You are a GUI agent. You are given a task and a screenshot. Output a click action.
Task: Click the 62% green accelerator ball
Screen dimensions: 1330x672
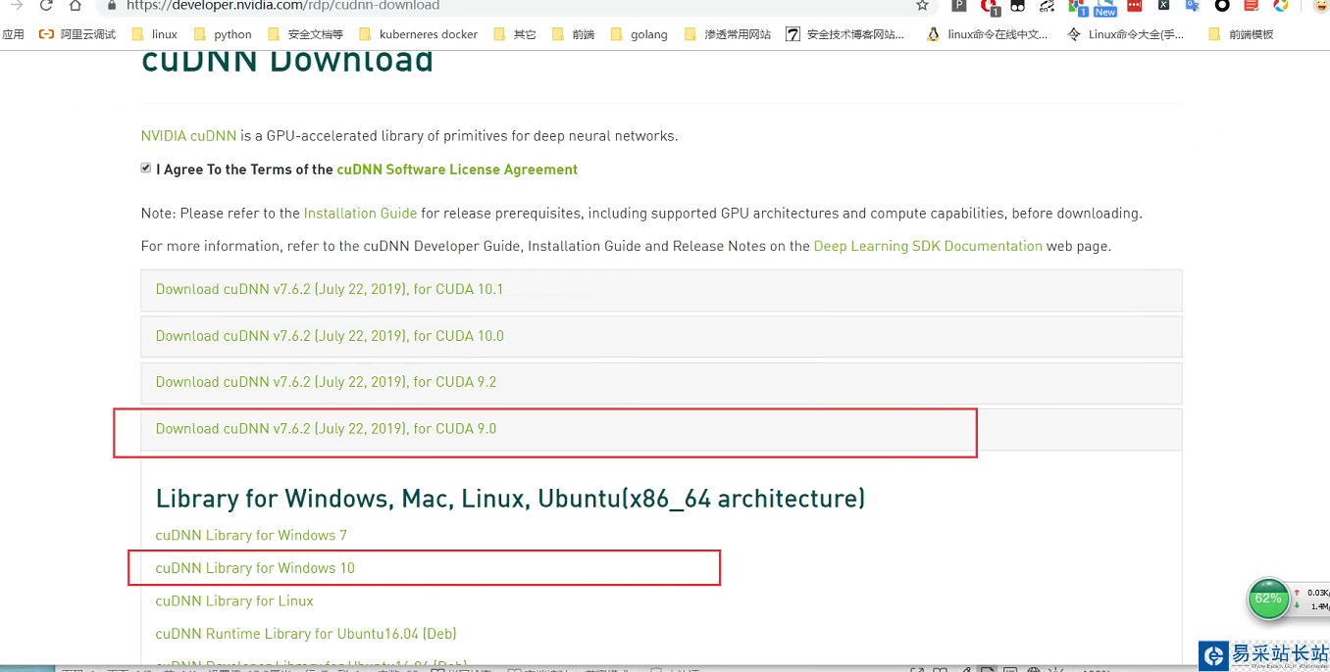tap(1268, 599)
